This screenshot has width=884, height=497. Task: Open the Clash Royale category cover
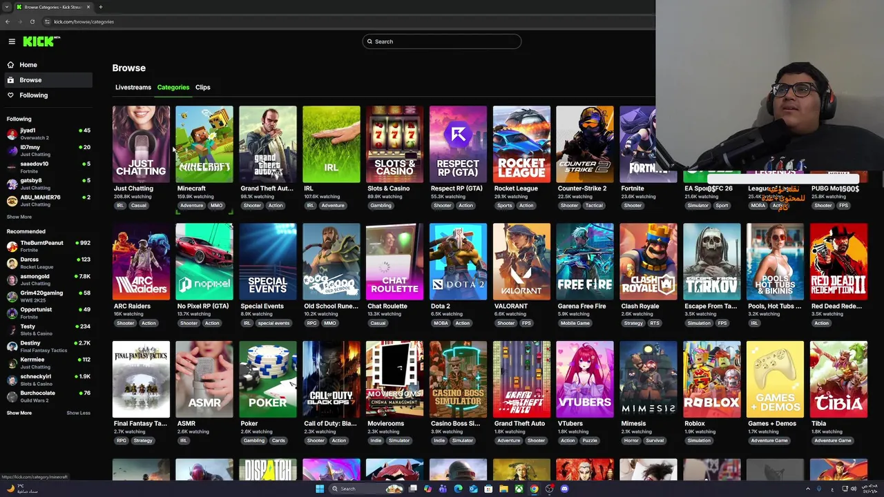[x=648, y=262]
